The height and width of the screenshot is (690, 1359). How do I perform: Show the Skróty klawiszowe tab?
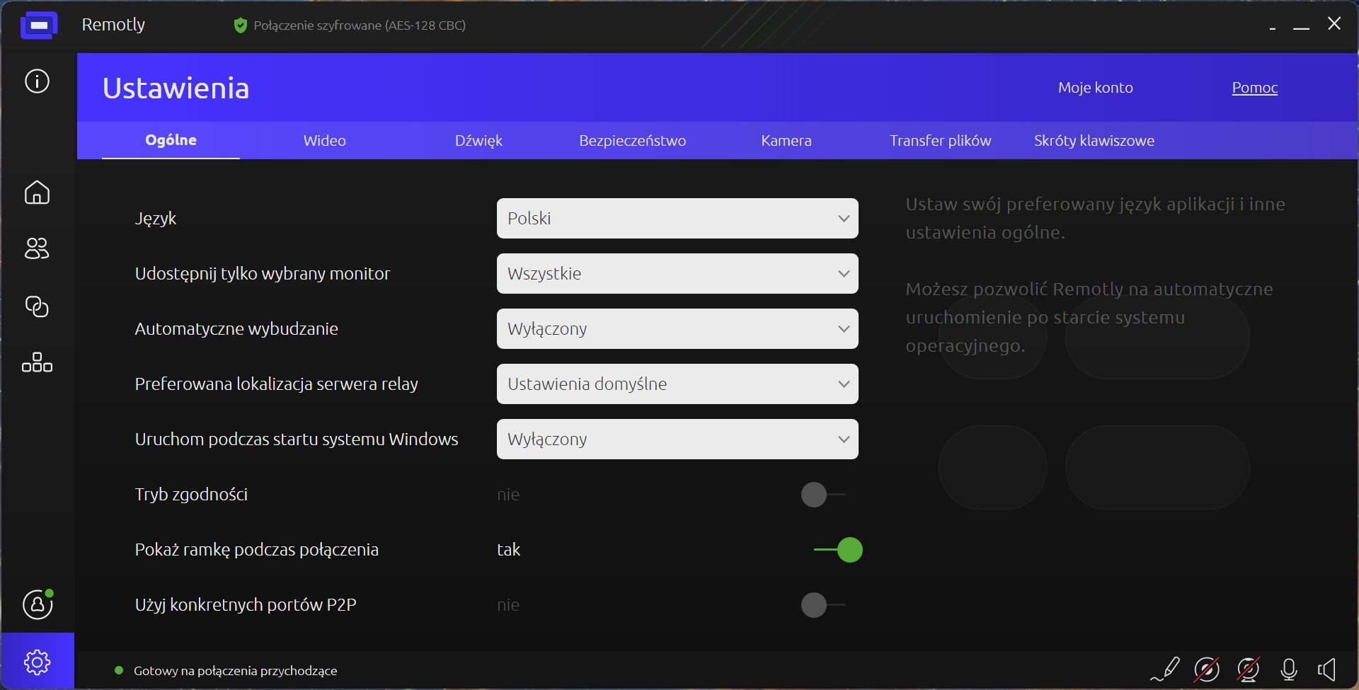point(1094,140)
